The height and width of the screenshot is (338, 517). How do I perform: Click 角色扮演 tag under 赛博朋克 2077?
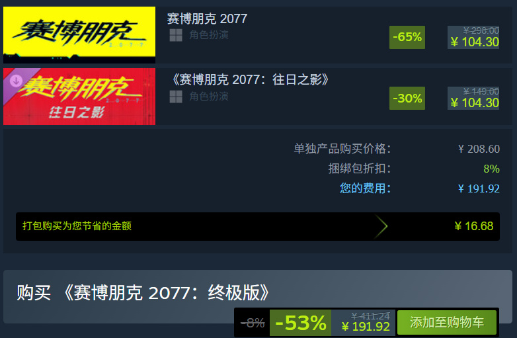(209, 35)
